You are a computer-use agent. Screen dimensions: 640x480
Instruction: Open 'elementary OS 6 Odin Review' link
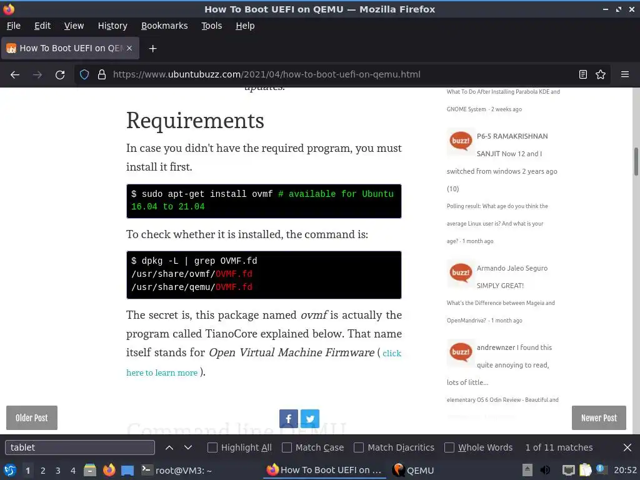(502, 400)
